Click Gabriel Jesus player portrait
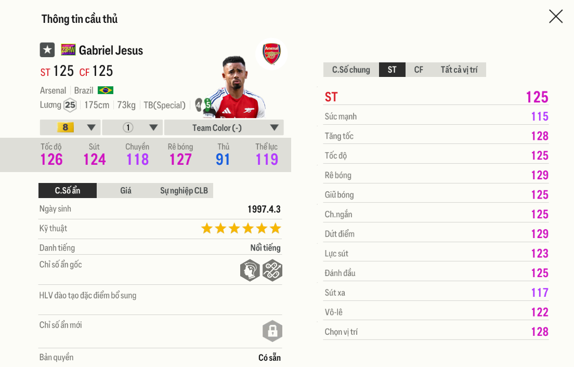Image resolution: width=574 pixels, height=367 pixels. pos(235,88)
